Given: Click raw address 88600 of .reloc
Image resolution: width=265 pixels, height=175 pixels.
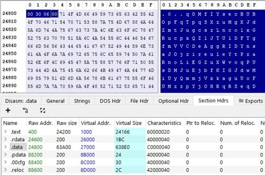Looking at the screenshot, I should (35, 170).
